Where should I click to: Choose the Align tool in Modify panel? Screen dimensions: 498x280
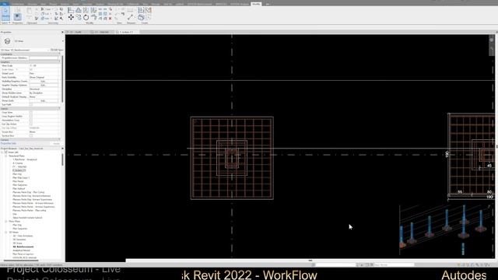pos(71,10)
